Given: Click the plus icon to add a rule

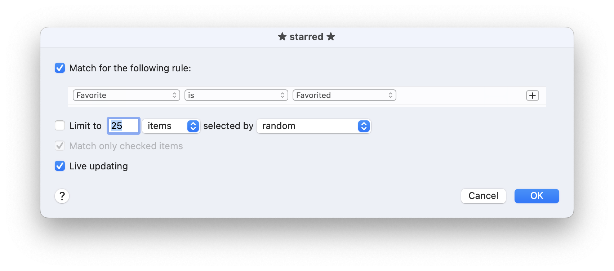Looking at the screenshot, I should 532,95.
